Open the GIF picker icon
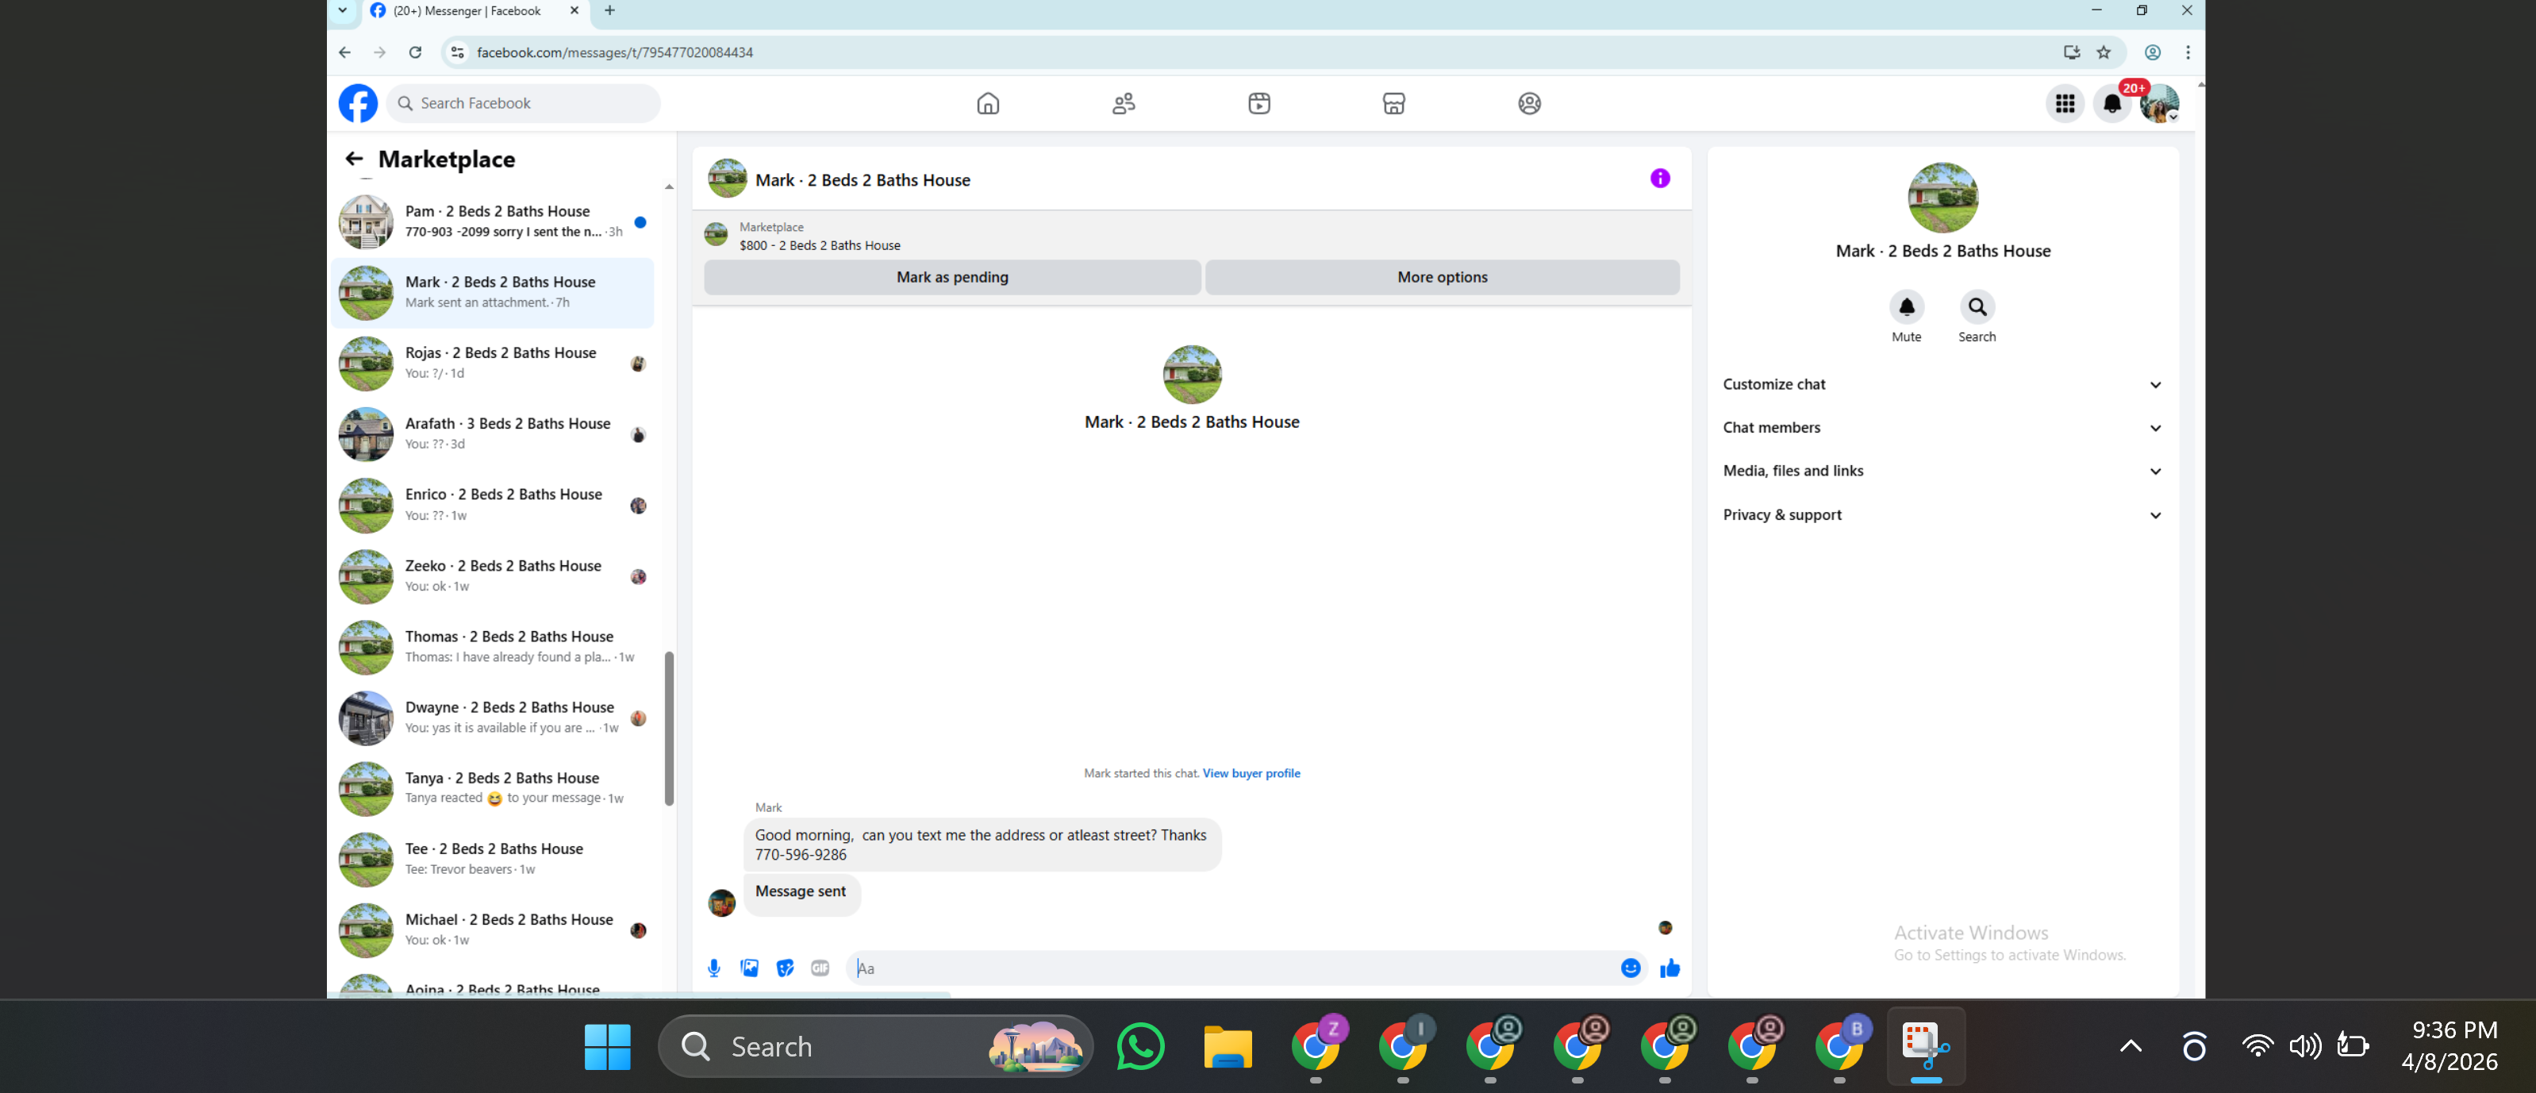The height and width of the screenshot is (1093, 2536). (820, 968)
